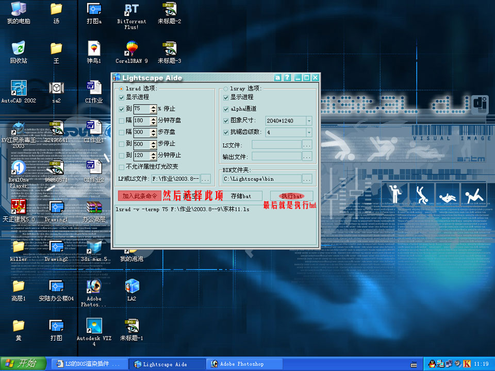
Task: Enable 隔 180 分钟存盘 checkbox
Action: pos(122,121)
